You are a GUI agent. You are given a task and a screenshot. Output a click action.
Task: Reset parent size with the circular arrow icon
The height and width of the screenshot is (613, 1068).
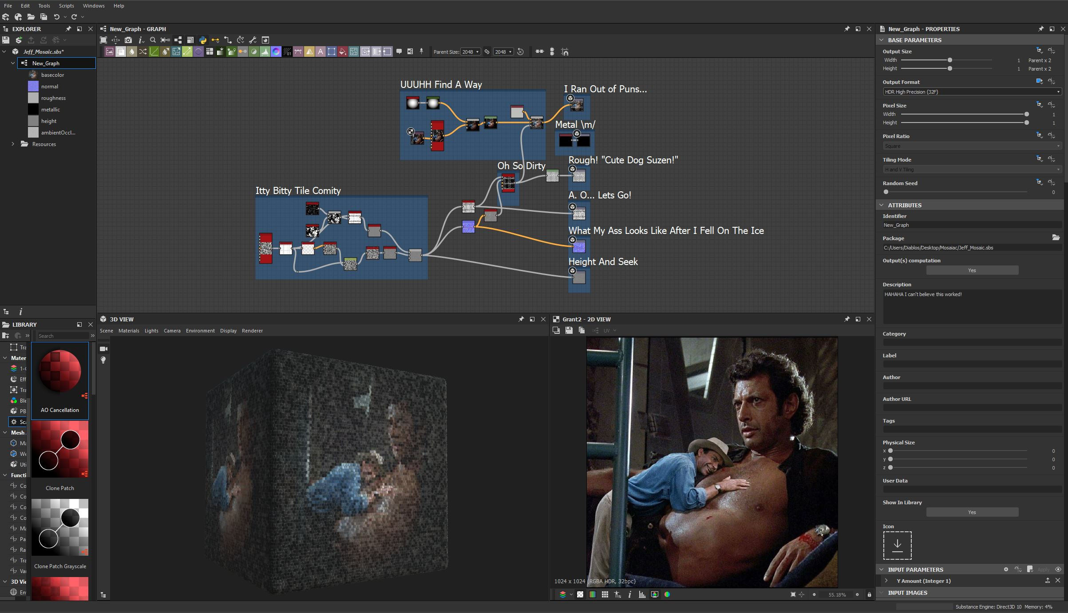pyautogui.click(x=521, y=51)
